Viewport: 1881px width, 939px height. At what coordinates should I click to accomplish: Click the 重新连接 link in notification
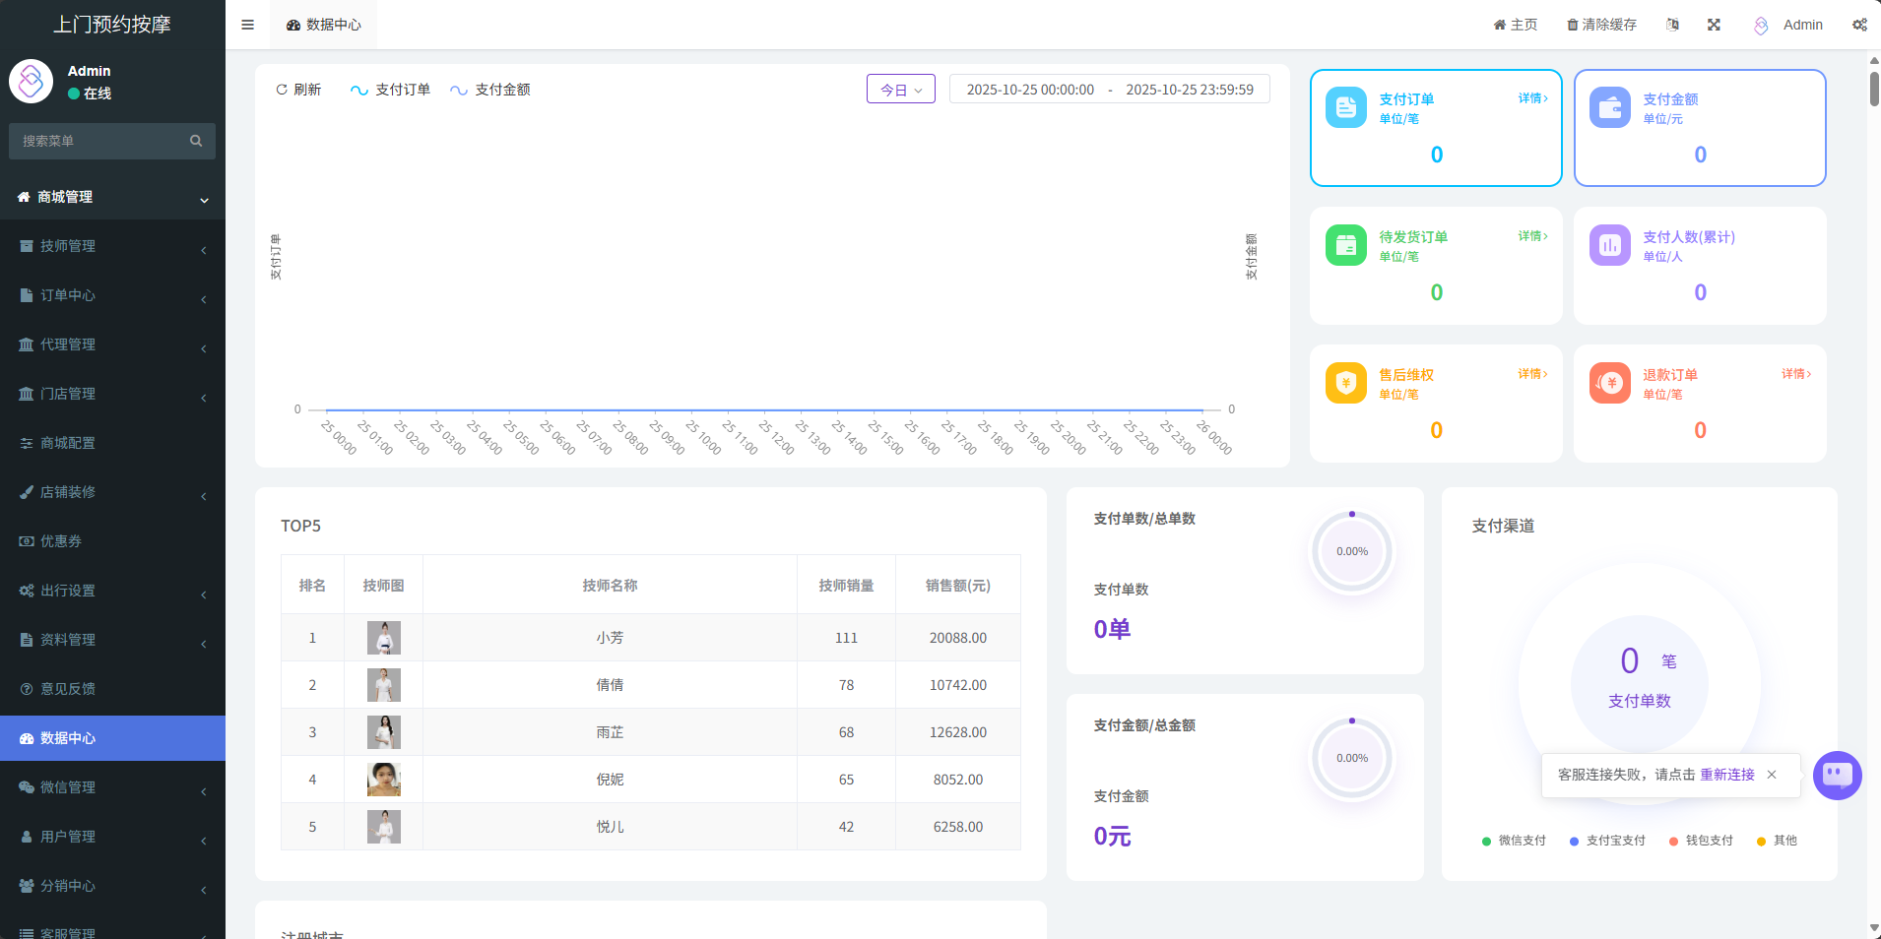pos(1726,775)
